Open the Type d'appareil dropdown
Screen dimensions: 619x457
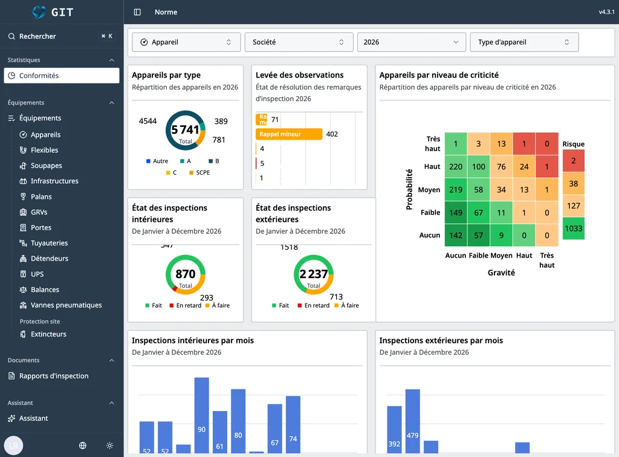524,42
